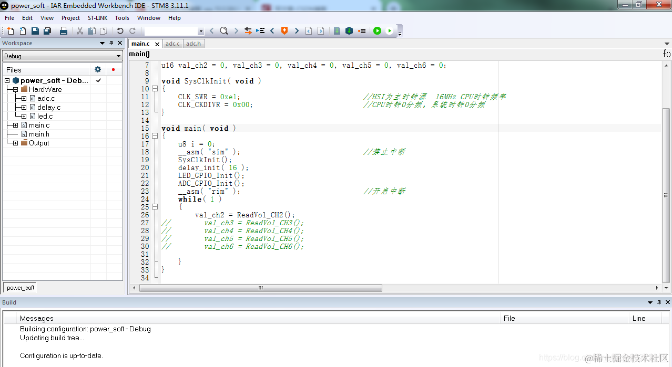Fold the SysClkInit function at line 10
Viewport: 672px width, 367px height.
click(x=155, y=89)
